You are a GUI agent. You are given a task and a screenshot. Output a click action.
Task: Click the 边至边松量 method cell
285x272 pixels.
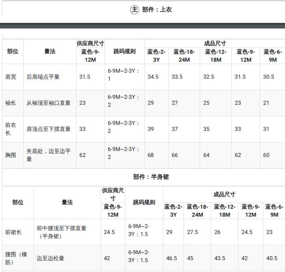51,258
